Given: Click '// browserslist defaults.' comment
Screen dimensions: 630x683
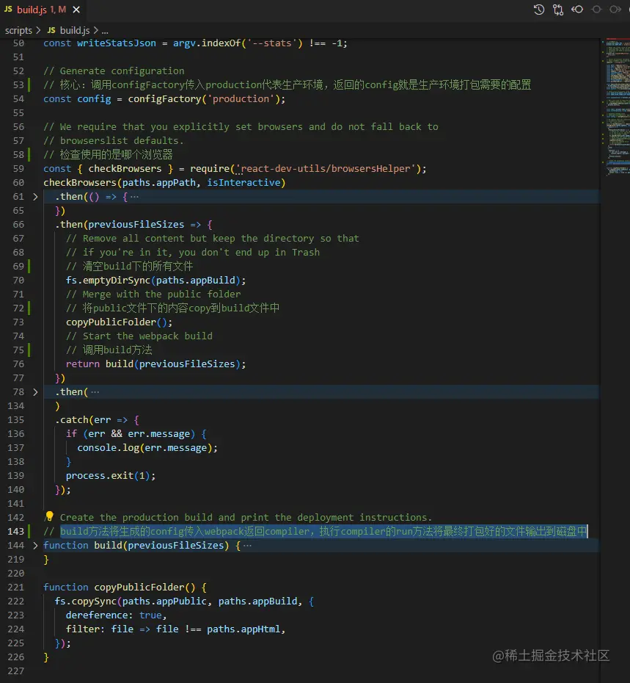Looking at the screenshot, I should (114, 141).
